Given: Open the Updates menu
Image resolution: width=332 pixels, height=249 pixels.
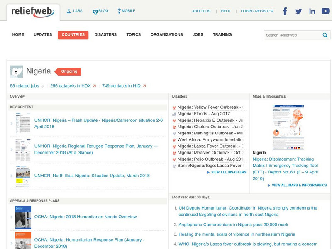Looking at the screenshot, I should tap(43, 35).
